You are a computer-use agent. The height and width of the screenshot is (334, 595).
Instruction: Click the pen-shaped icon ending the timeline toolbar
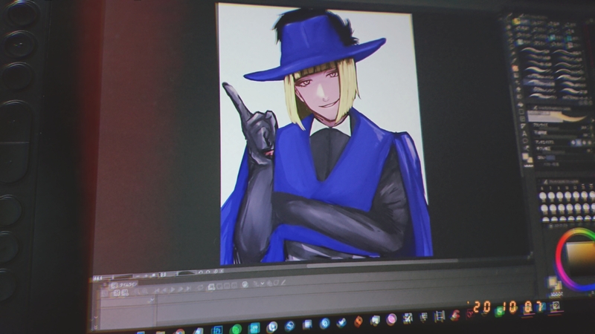(283, 282)
